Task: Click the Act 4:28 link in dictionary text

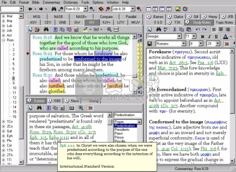Action: click(81, 127)
